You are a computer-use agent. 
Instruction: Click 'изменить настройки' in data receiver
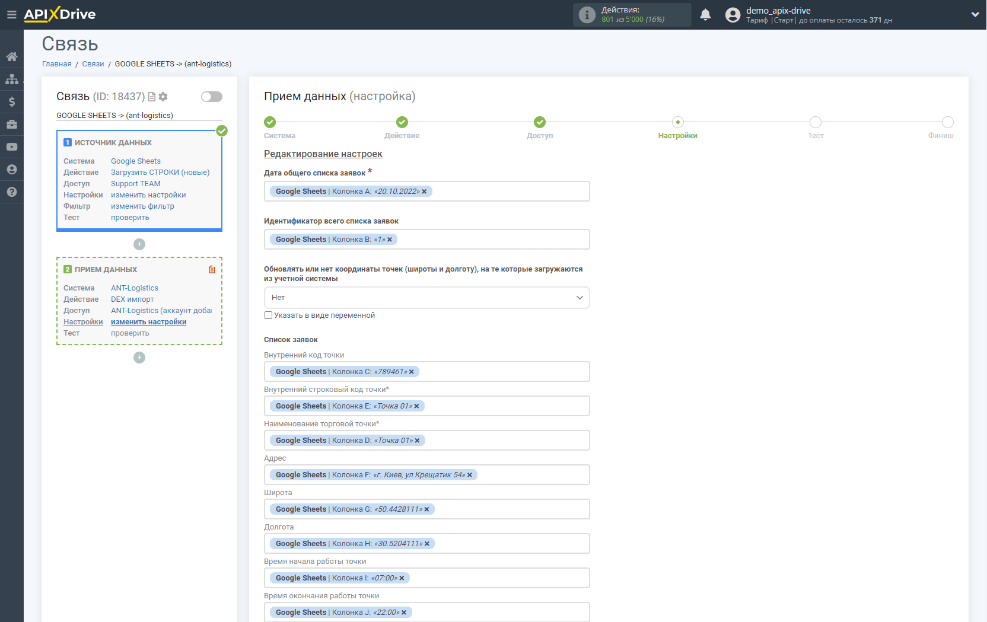tap(148, 322)
